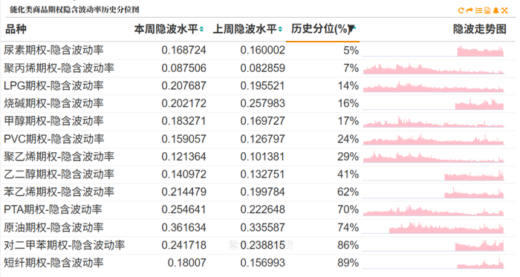Open the 尿素期权 trend sparkline
This screenshot has height=277, width=520.
pyautogui.click(x=433, y=50)
